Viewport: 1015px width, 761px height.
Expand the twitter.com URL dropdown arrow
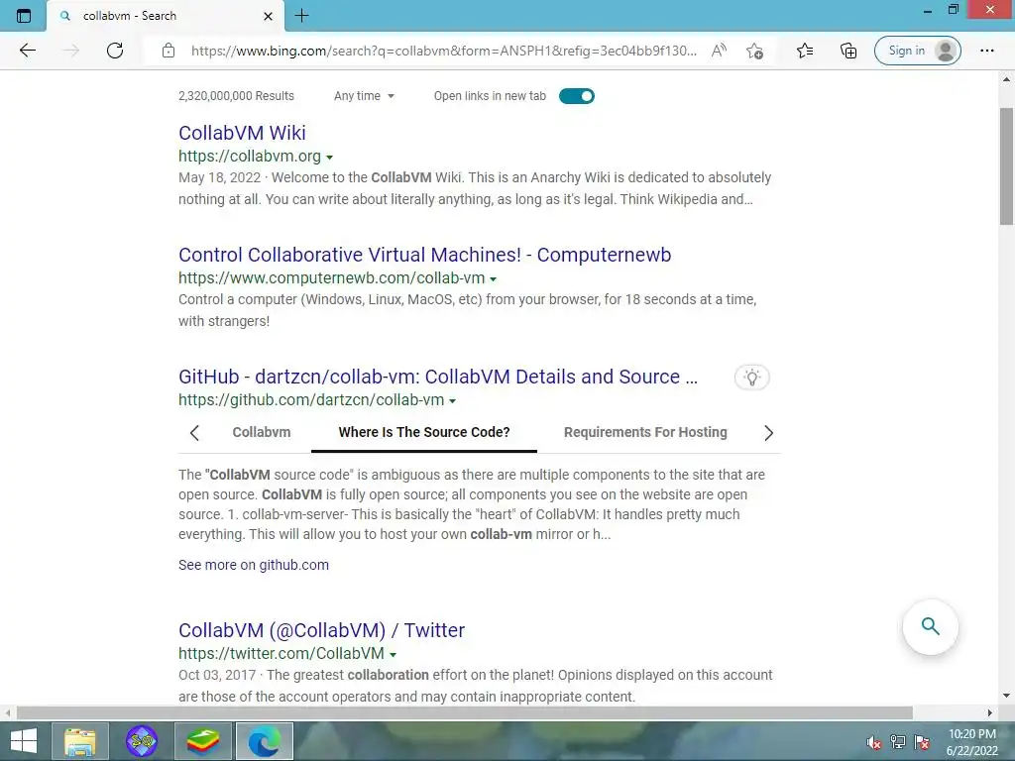tap(393, 654)
